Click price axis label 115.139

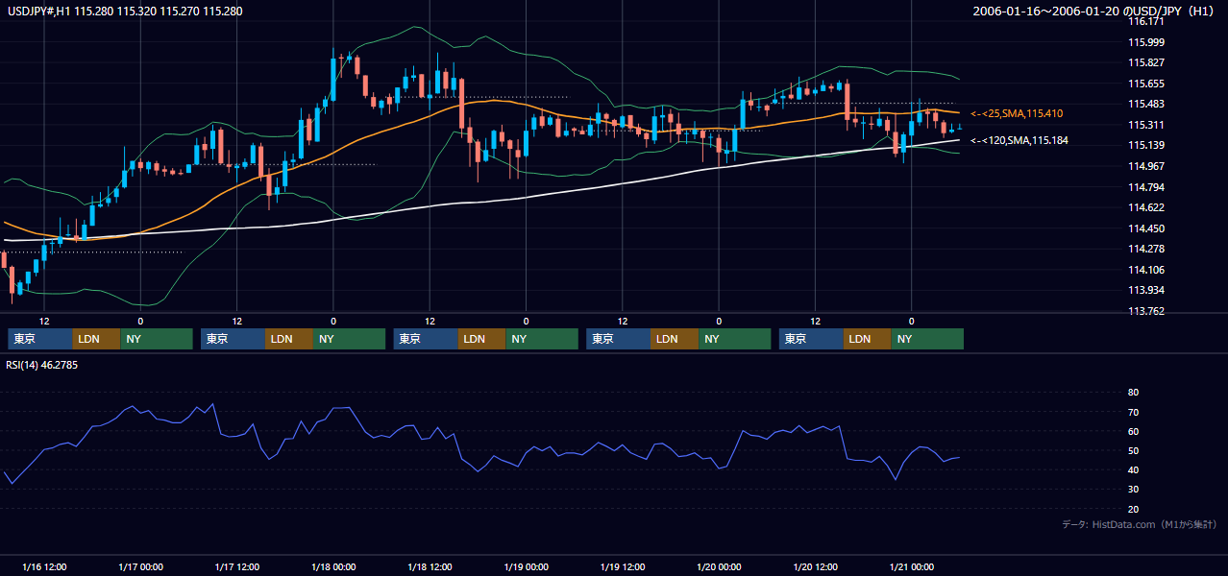click(x=1145, y=145)
